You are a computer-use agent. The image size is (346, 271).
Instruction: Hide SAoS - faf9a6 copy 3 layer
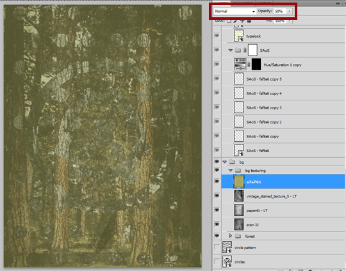[217, 107]
